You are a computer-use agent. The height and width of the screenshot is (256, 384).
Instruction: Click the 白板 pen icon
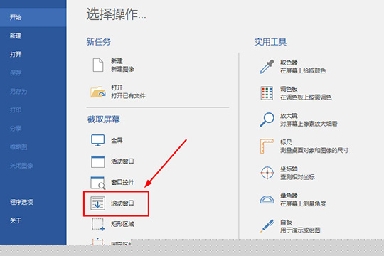(x=267, y=226)
